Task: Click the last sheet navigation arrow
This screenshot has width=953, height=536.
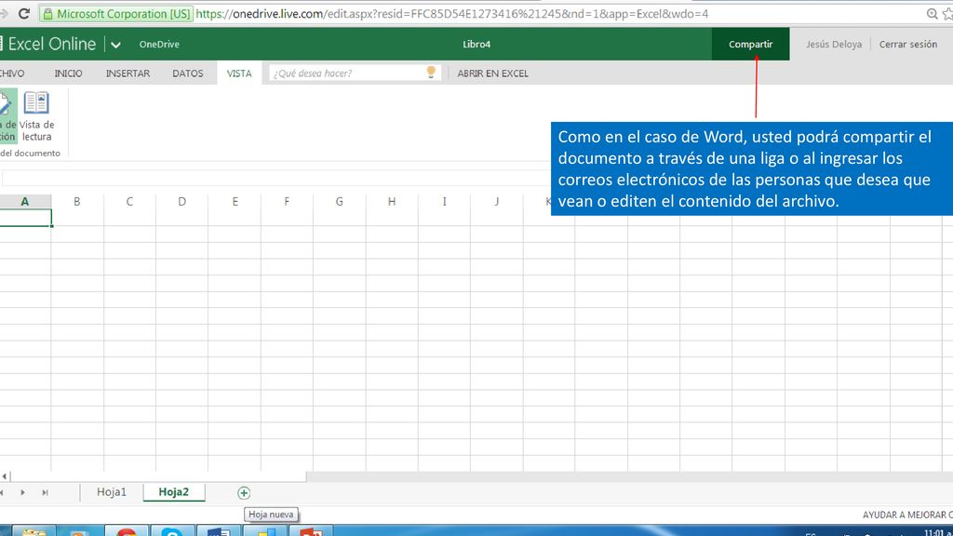Action: [x=45, y=492]
